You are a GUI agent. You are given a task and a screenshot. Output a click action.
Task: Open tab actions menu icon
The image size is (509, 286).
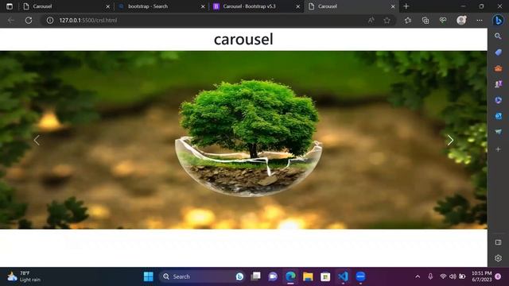10,6
